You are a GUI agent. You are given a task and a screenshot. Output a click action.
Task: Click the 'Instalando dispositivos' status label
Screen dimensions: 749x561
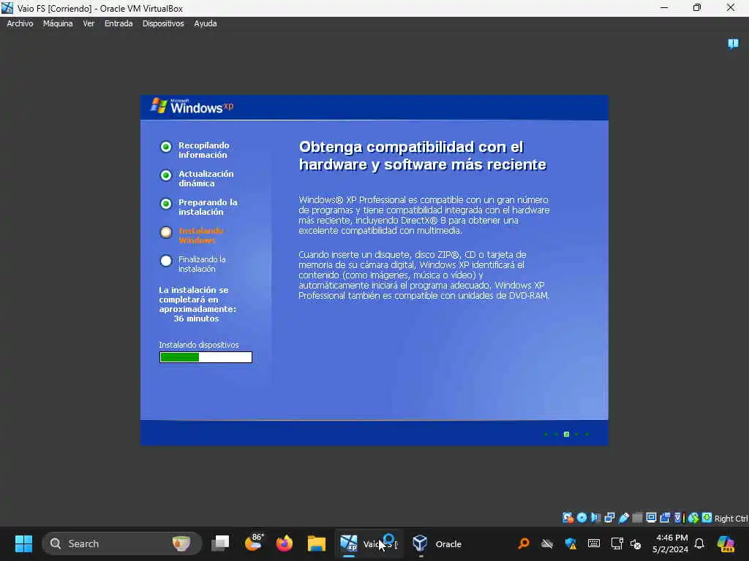point(199,345)
